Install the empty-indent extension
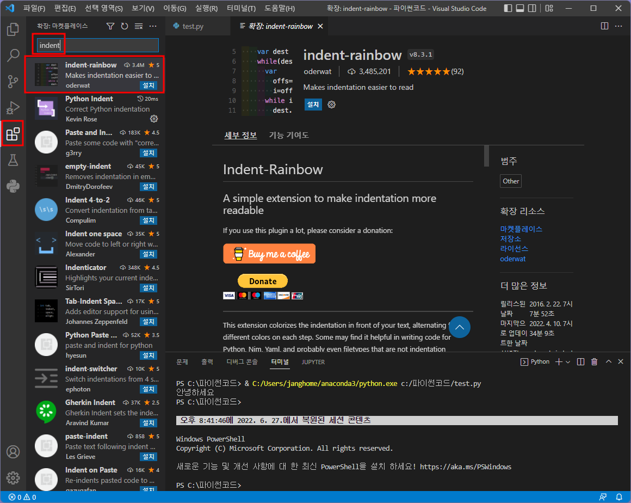 click(148, 187)
